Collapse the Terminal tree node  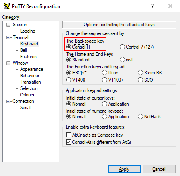pyautogui.click(x=8, y=37)
